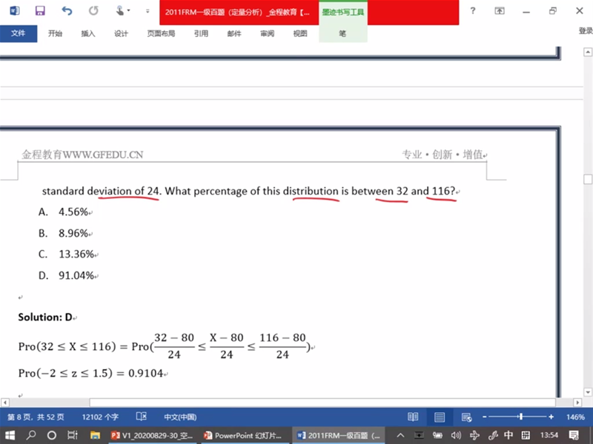Click answer option A. 4.56%

[x=65, y=212]
